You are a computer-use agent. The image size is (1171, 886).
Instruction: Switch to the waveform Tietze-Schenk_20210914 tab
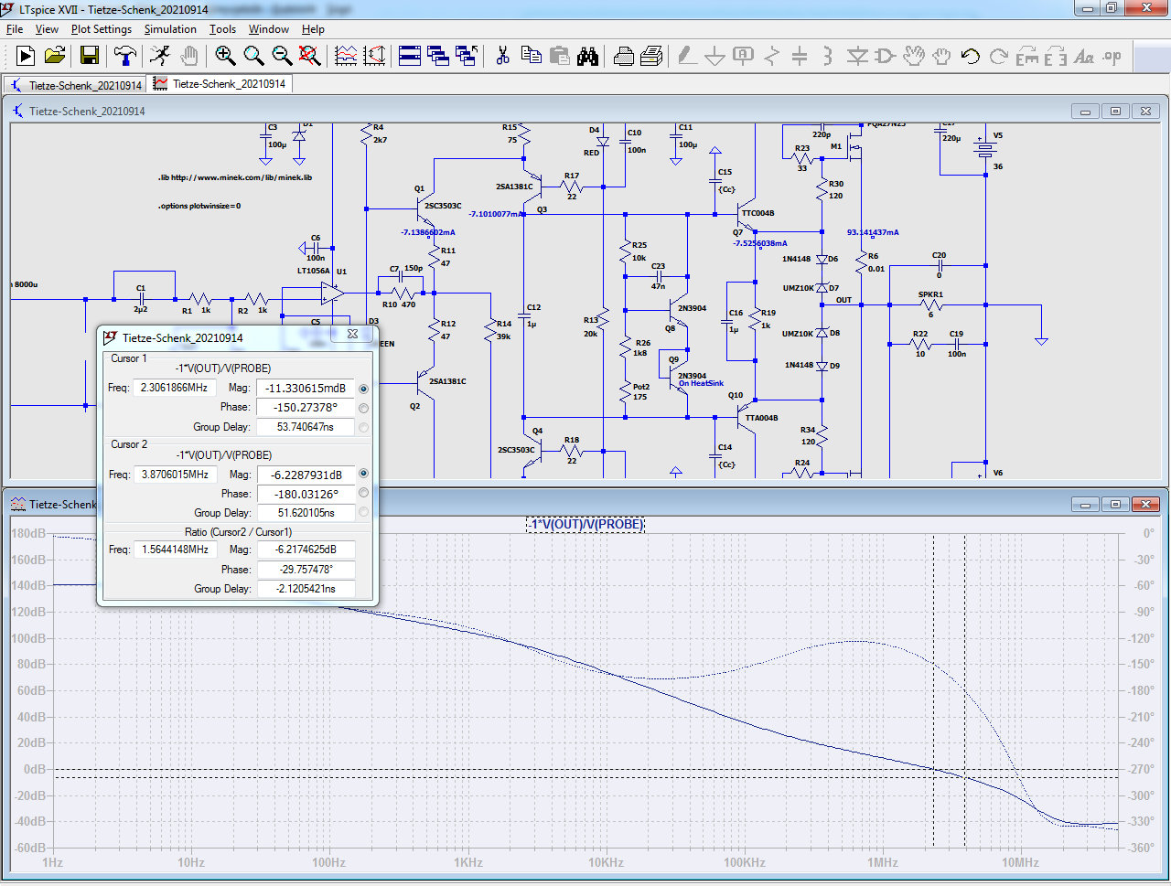click(x=220, y=84)
